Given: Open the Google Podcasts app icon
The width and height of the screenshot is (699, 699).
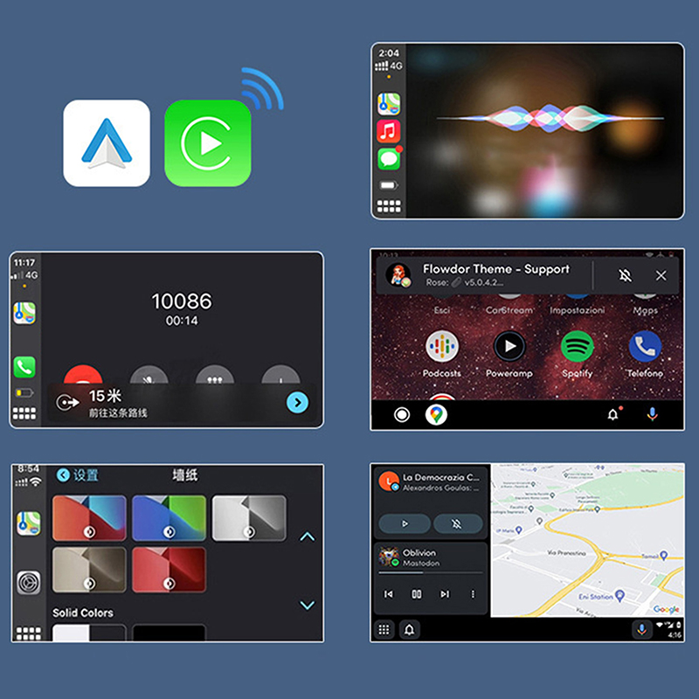Looking at the screenshot, I should [442, 346].
